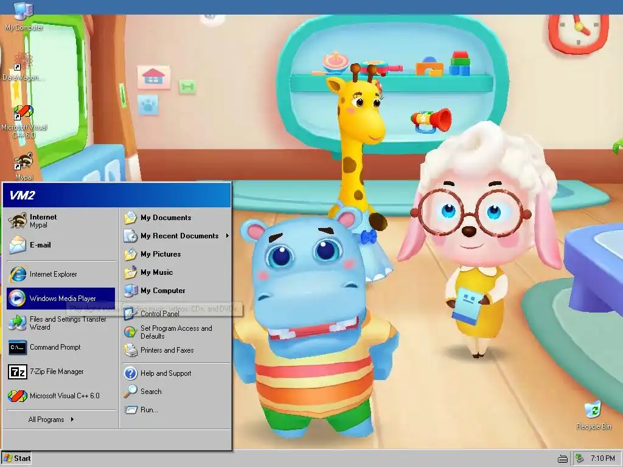
Task: Select the Windows Media Player entry
Action: point(61,298)
